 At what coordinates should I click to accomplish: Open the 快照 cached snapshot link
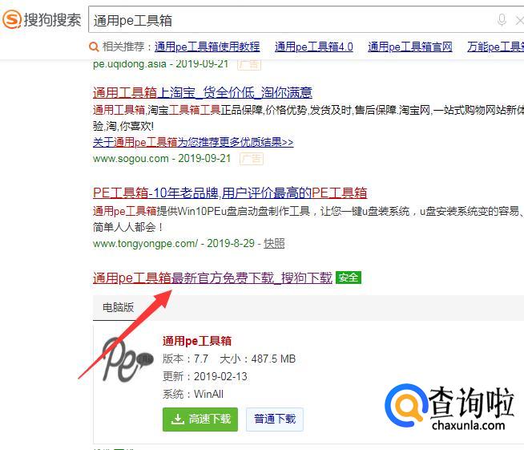tap(274, 243)
